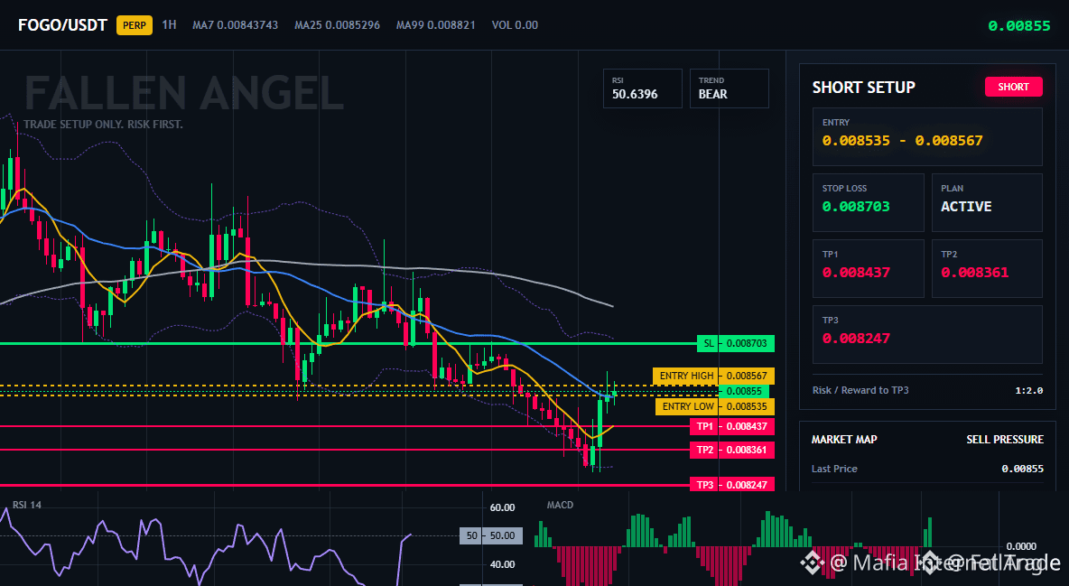Click the PERP badge
This screenshot has width=1069, height=586.
coord(135,25)
